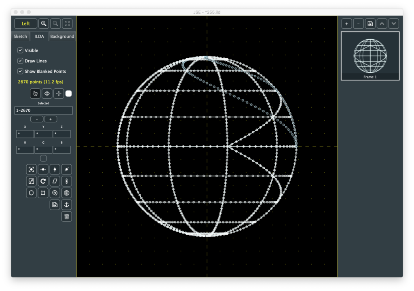
Task: Click the white point color swatch
Action: point(69,93)
